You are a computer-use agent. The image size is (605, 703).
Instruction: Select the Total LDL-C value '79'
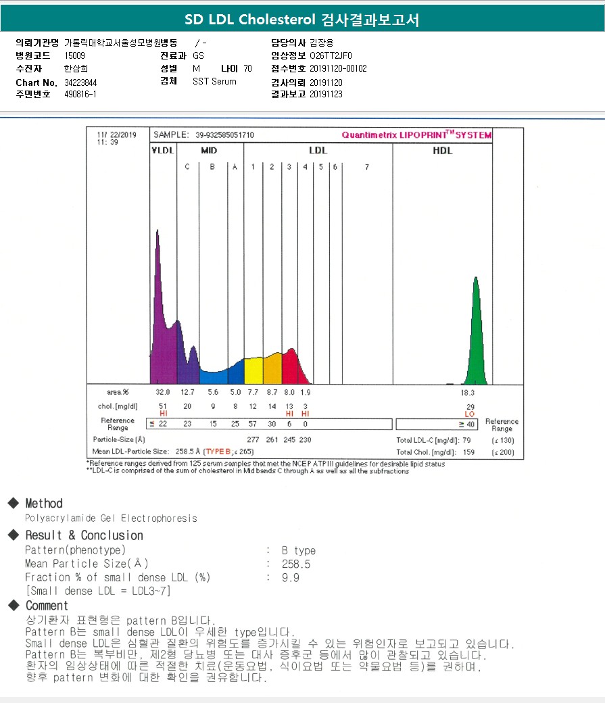467,440
